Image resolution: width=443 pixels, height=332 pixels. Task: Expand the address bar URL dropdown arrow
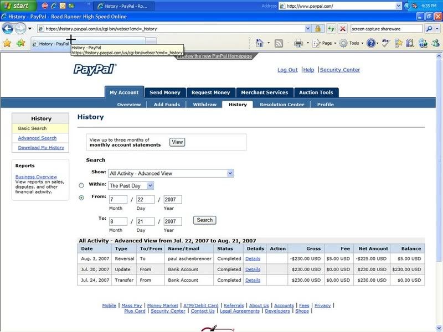coord(308,28)
